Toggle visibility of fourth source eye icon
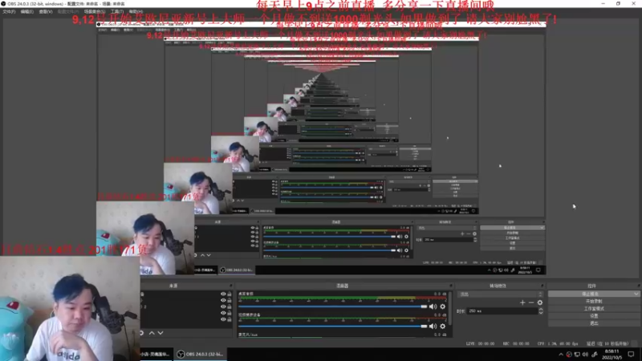 point(223,313)
